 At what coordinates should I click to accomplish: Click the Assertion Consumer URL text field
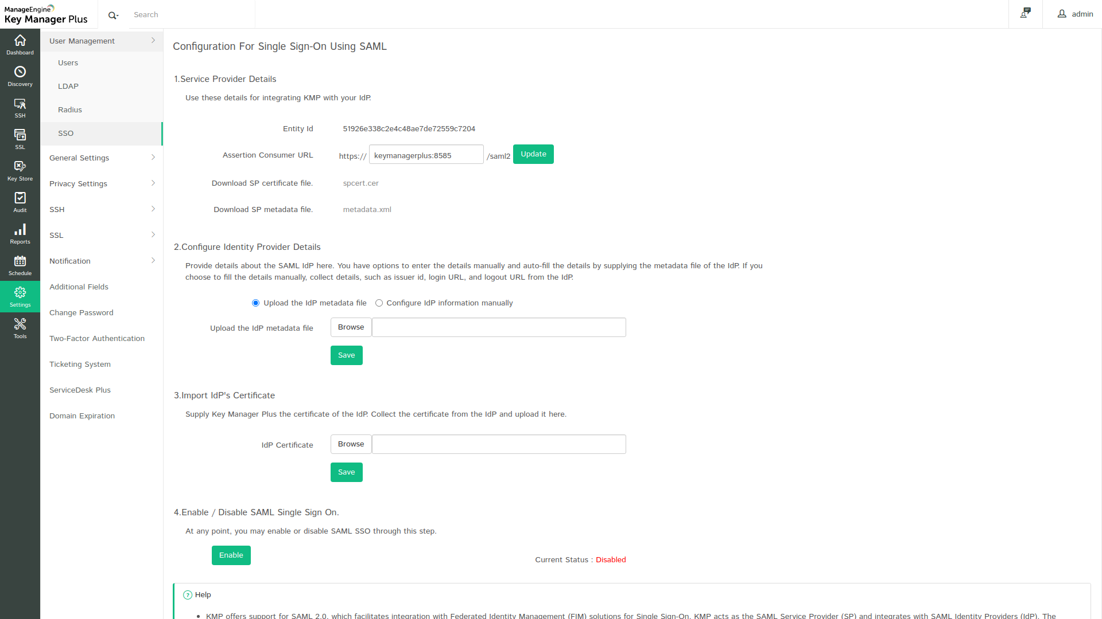(x=426, y=155)
